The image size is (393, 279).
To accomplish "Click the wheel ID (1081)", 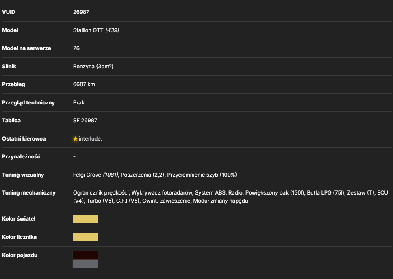I will click(x=110, y=175).
